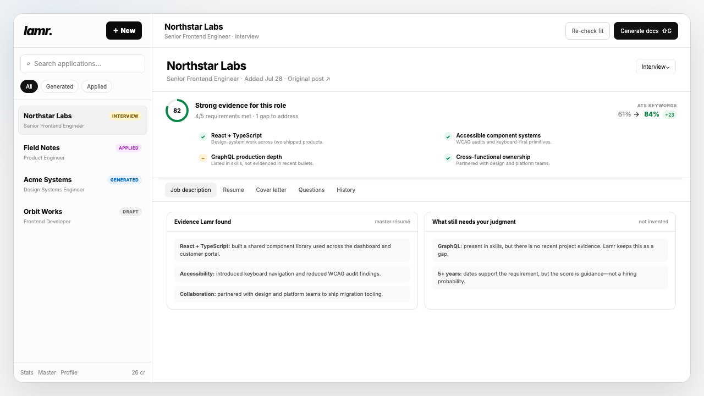Click the lamr. logo
Screen dimensions: 704x396
click(x=38, y=31)
